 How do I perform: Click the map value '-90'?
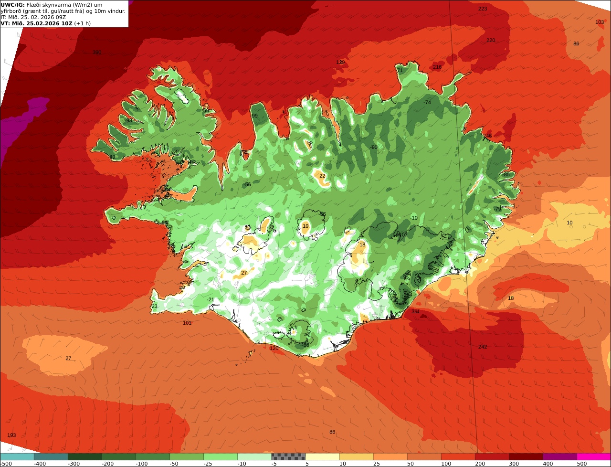[x=374, y=147]
